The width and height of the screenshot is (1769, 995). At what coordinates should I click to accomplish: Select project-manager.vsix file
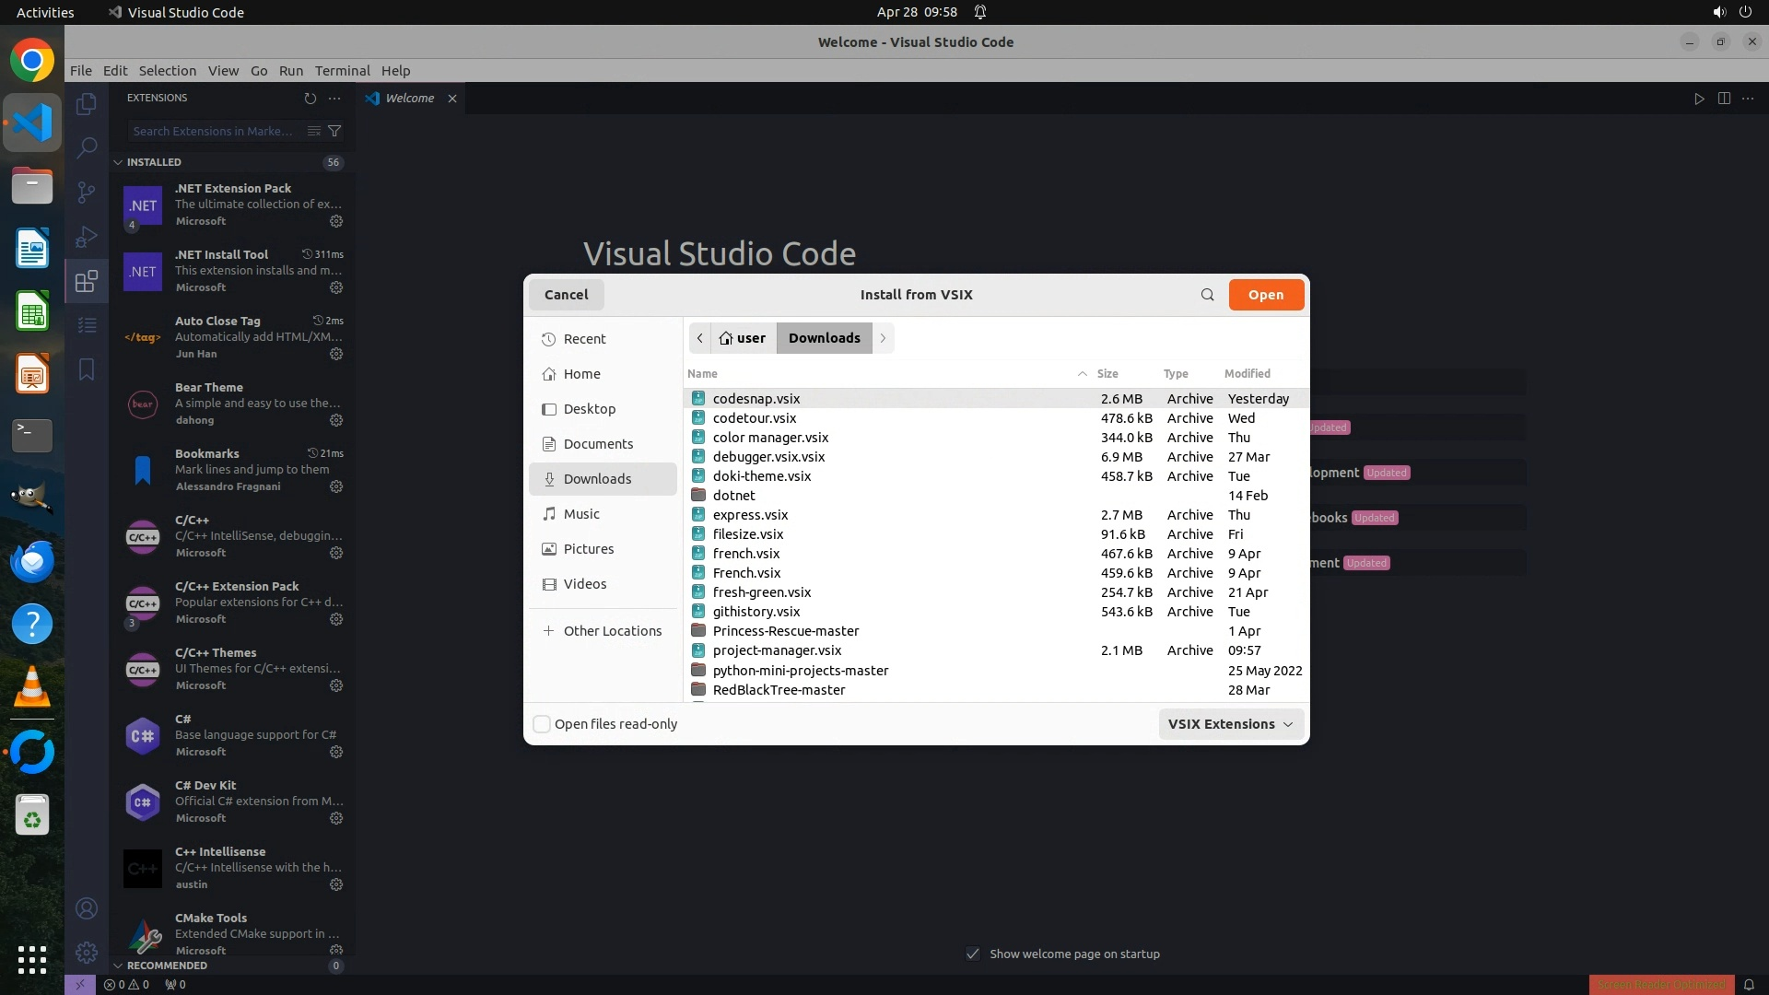click(777, 650)
